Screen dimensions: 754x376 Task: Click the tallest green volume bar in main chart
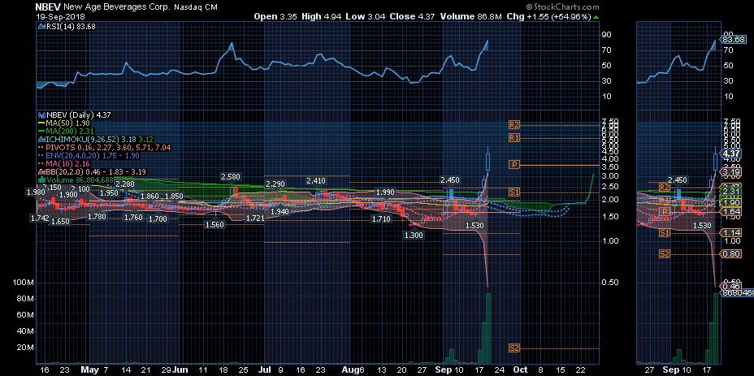(488, 328)
